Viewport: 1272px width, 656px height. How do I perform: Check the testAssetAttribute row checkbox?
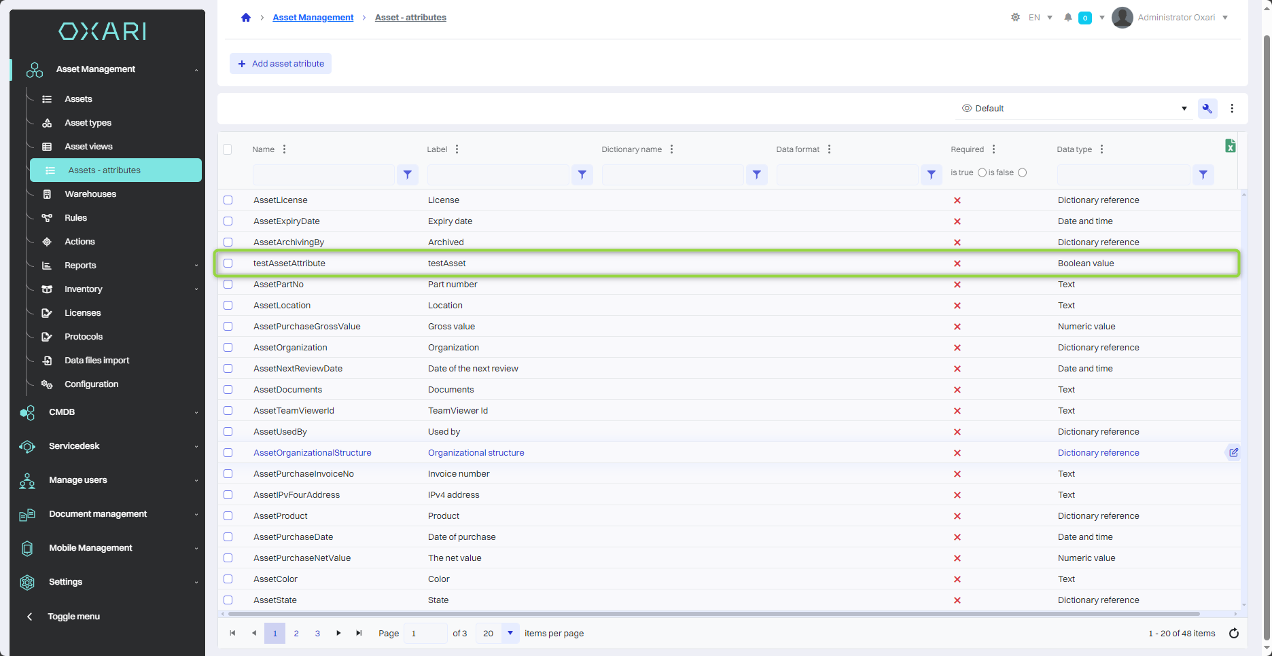pyautogui.click(x=228, y=263)
